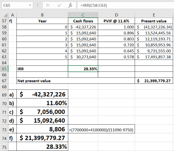Select answer c) cell showing 7,056,000
The width and height of the screenshot is (174, 151).
(42, 112)
